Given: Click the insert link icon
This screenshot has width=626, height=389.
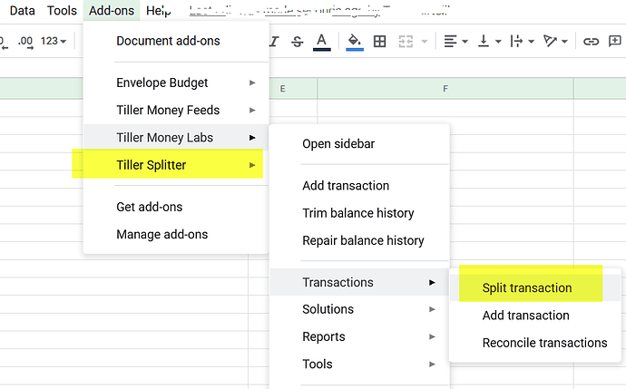Looking at the screenshot, I should pyautogui.click(x=591, y=42).
